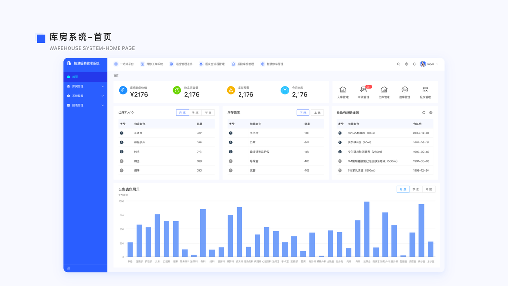Select 上限 in 库存告警 panel

point(317,112)
